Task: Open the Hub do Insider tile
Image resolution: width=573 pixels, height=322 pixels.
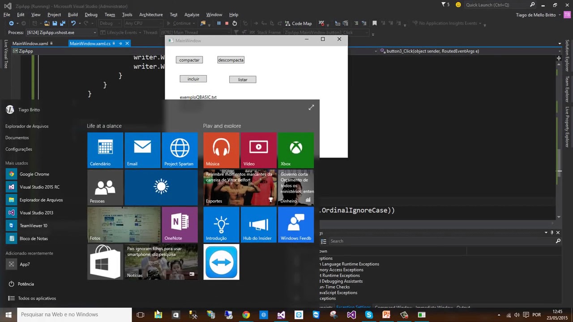Action: 258,225
